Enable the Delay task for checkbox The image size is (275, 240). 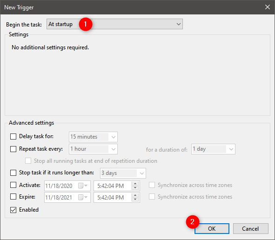point(13,136)
